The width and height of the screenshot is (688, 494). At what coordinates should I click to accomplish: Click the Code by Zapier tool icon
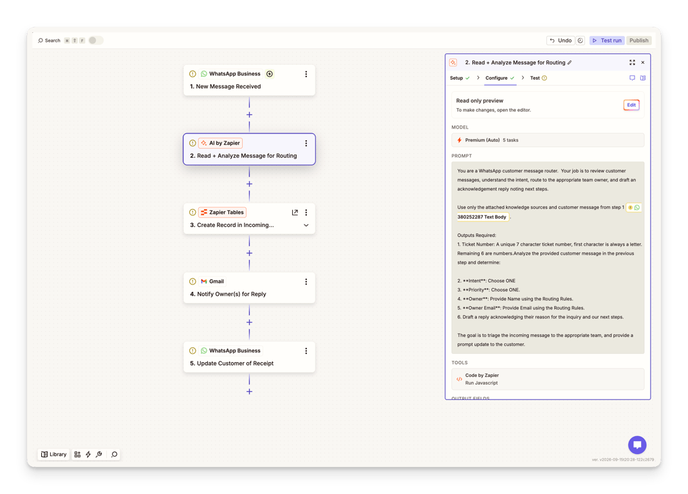point(459,379)
